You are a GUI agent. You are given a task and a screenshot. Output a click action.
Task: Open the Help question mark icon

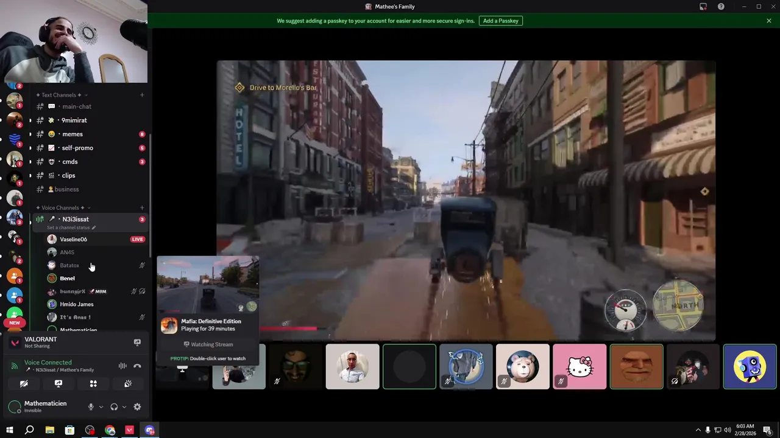click(x=721, y=7)
